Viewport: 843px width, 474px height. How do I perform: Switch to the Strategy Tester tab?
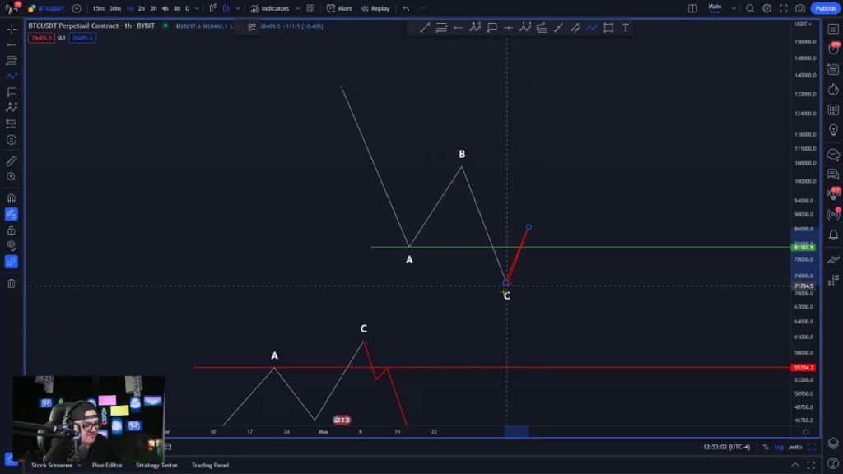pos(156,466)
